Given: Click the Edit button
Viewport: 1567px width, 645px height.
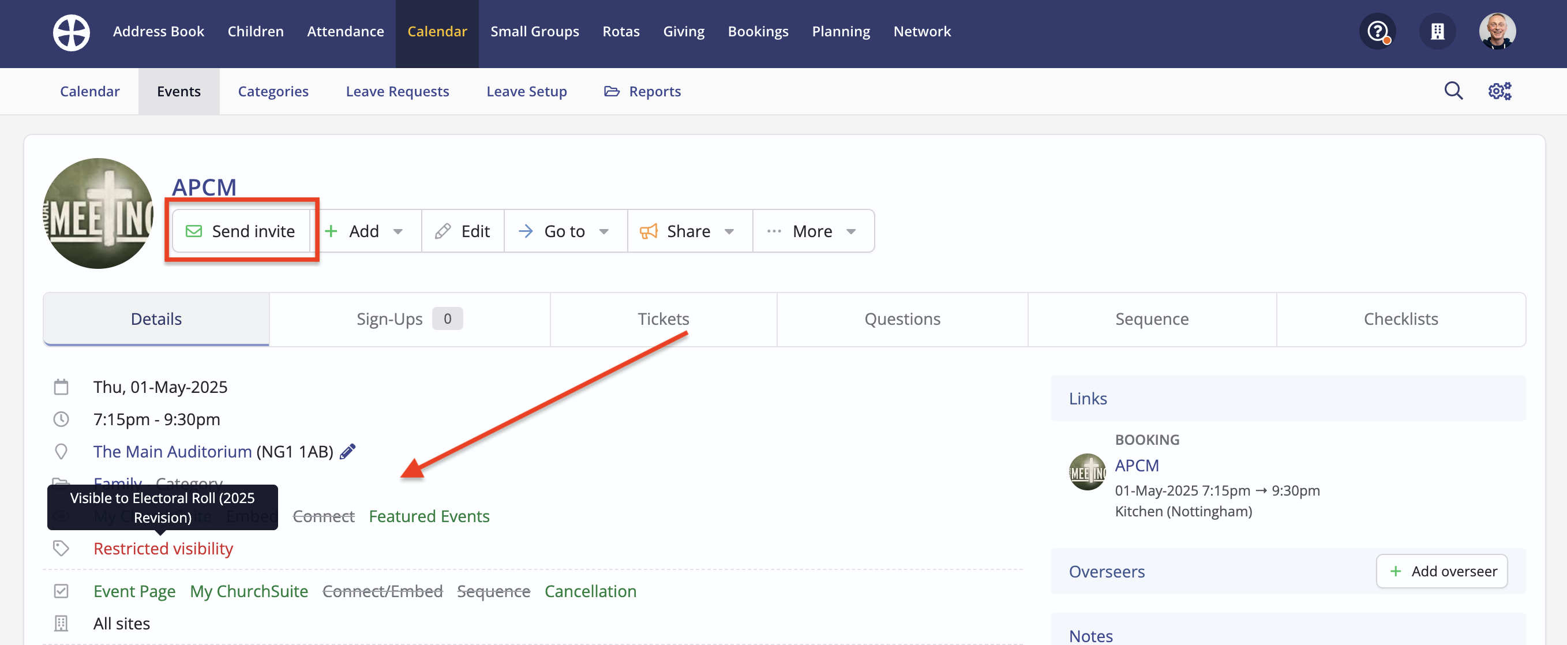Looking at the screenshot, I should pos(463,231).
